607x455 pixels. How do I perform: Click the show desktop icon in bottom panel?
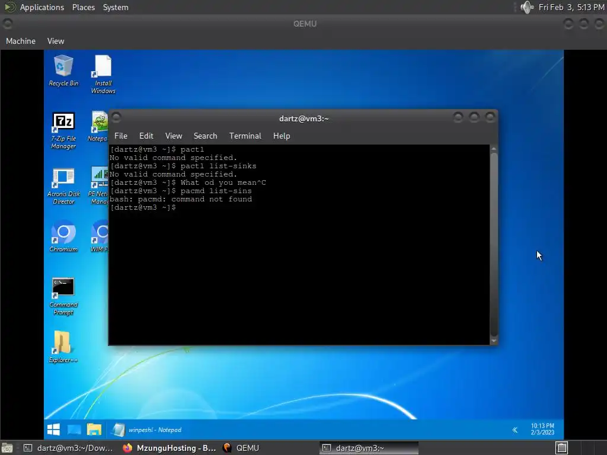pyautogui.click(x=7, y=448)
